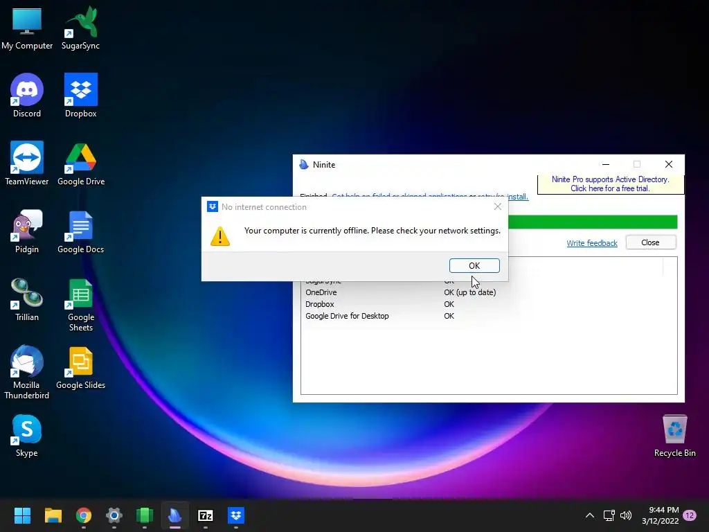Screen dimensions: 709x532
Task: Open Settings gear in the taskbar
Action: click(x=114, y=515)
